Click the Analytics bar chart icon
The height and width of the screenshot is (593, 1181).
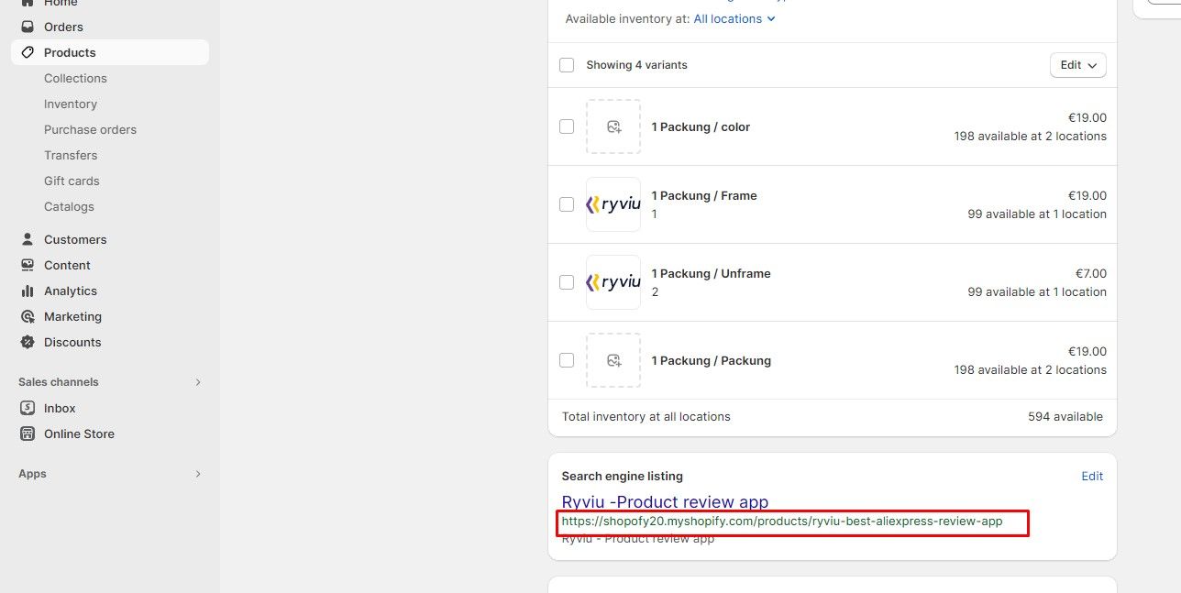point(28,291)
